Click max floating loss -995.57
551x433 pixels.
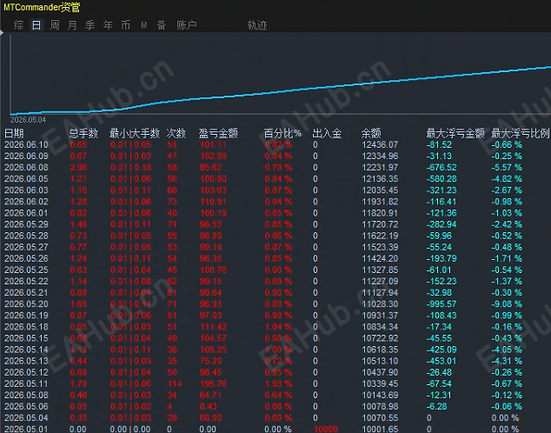(441, 304)
